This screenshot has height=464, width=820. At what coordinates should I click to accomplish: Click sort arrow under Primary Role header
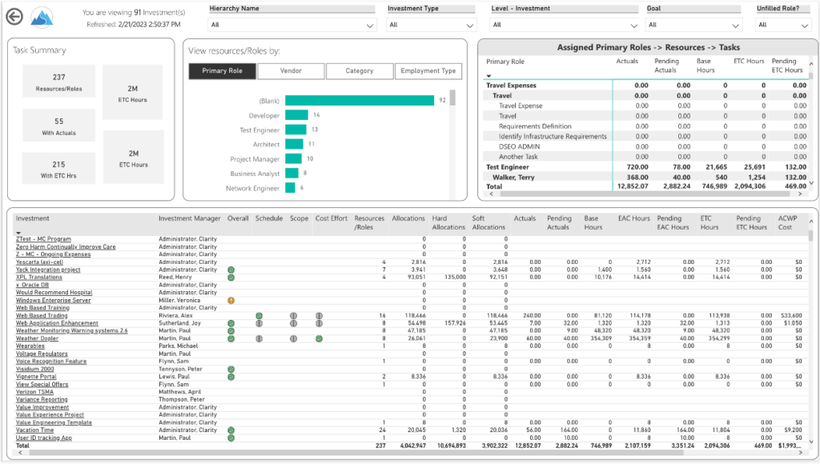[489, 76]
